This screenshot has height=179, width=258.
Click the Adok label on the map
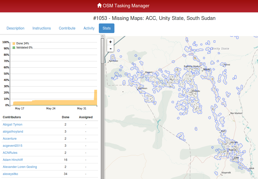(x=252, y=168)
